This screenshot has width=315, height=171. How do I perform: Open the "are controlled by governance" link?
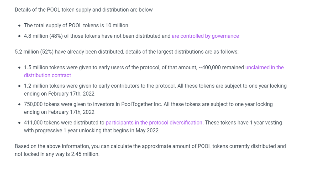click(x=205, y=36)
